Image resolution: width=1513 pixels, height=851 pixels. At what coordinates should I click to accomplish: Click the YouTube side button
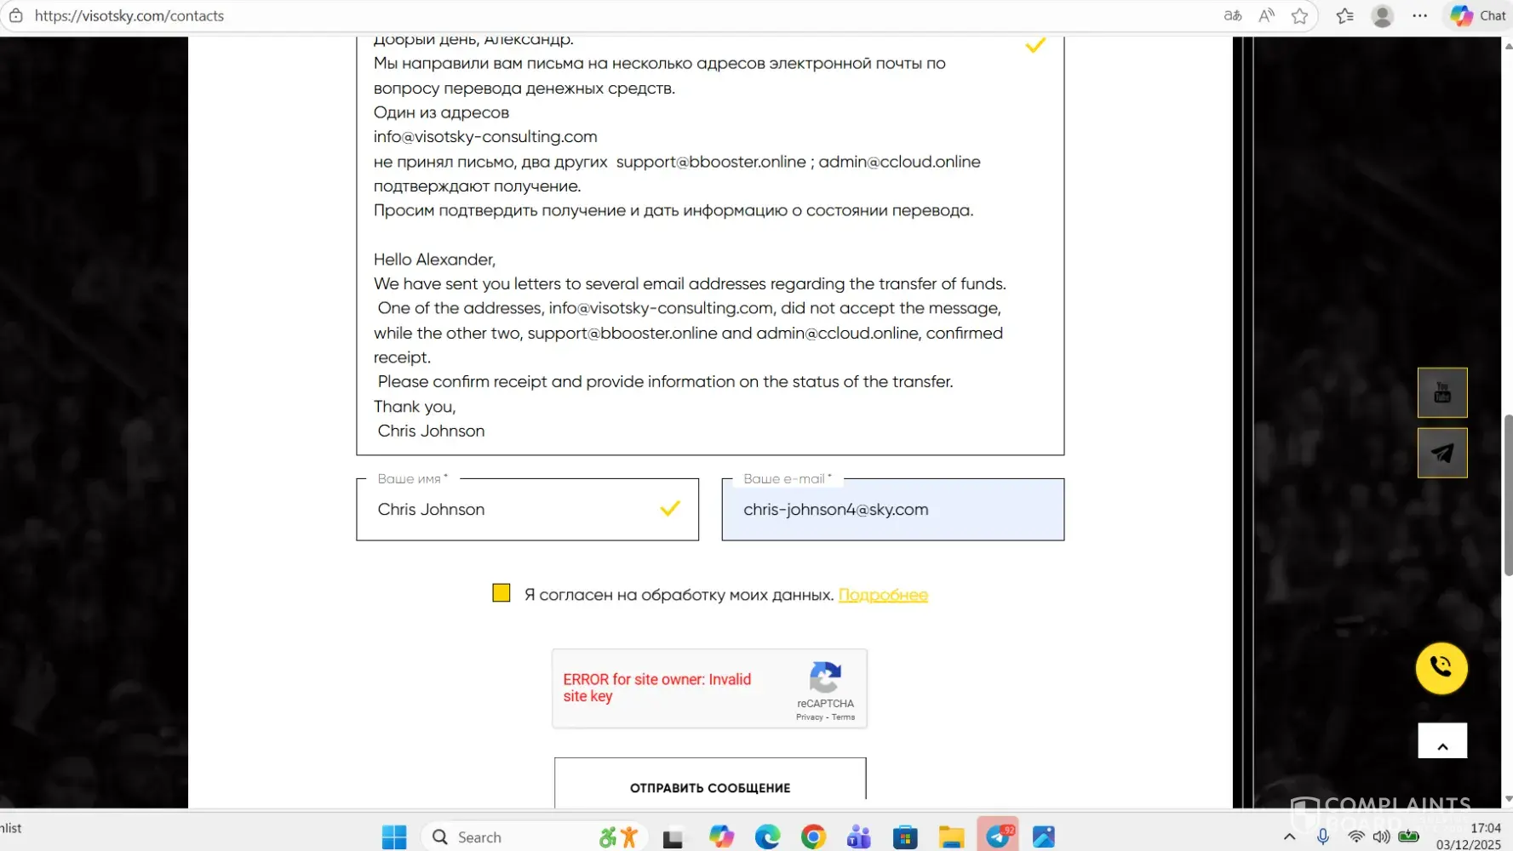tap(1441, 392)
